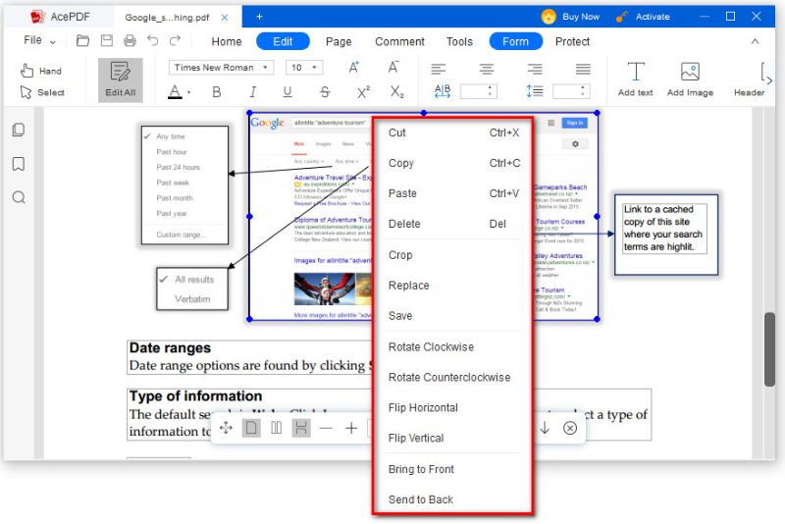Open the page thumbnails sidebar panel
This screenshot has width=785, height=524.
click(x=19, y=131)
